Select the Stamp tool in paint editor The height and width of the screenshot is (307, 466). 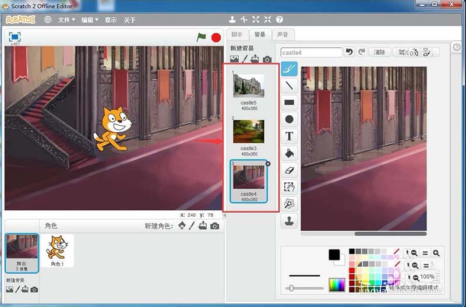[x=289, y=221]
